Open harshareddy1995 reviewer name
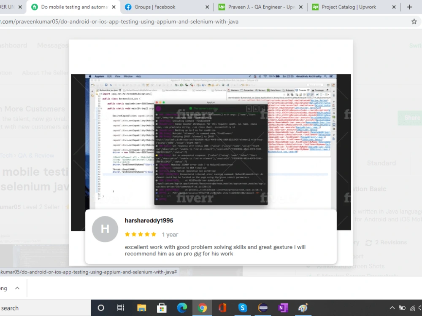The image size is (422, 316). [x=149, y=221]
